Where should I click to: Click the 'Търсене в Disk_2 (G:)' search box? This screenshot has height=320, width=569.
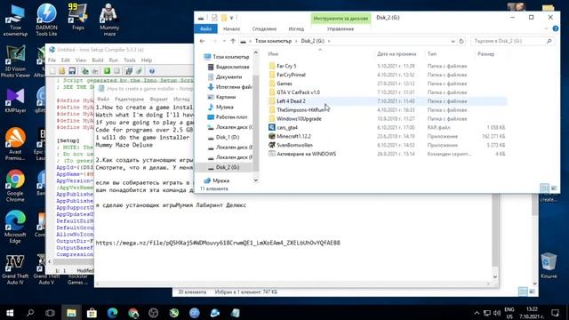pos(512,41)
